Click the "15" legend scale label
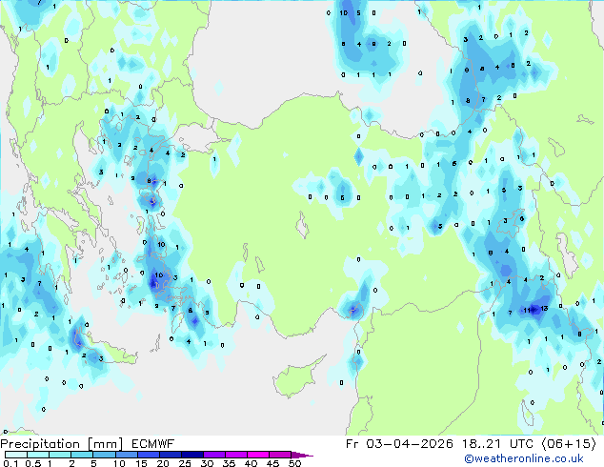 (141, 463)
